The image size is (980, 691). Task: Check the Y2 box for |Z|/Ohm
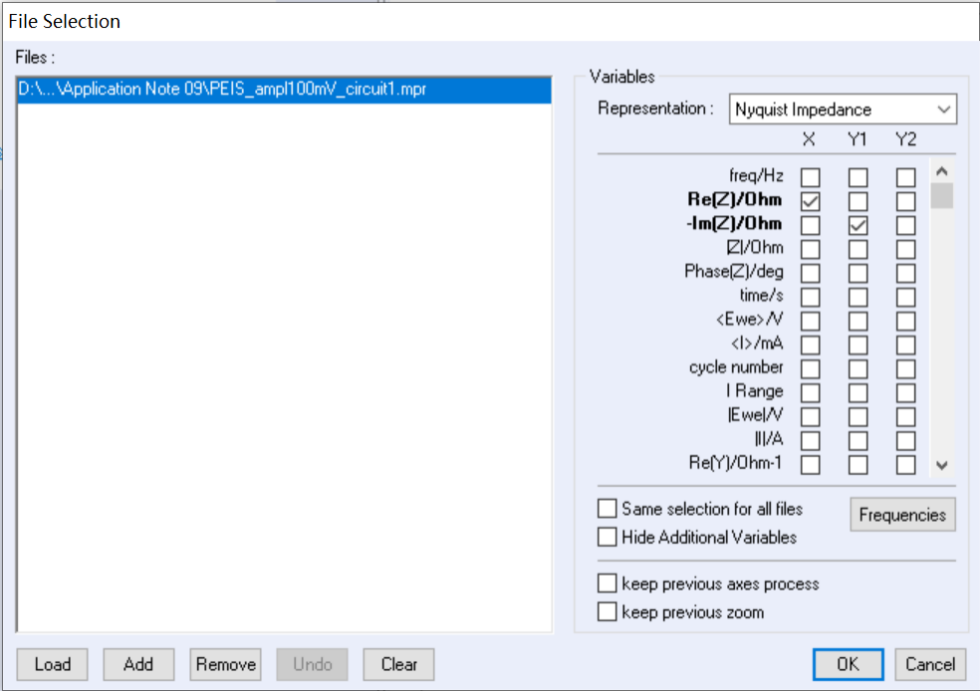point(905,249)
